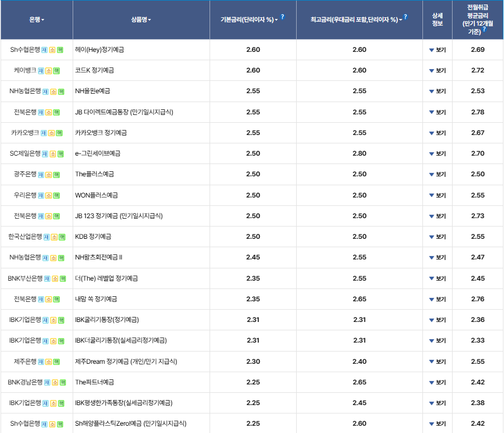The width and height of the screenshot is (504, 433).
Task: Click 기본금리 value 2.30 for 제주Dream 정기예금
Action: pyautogui.click(x=253, y=362)
